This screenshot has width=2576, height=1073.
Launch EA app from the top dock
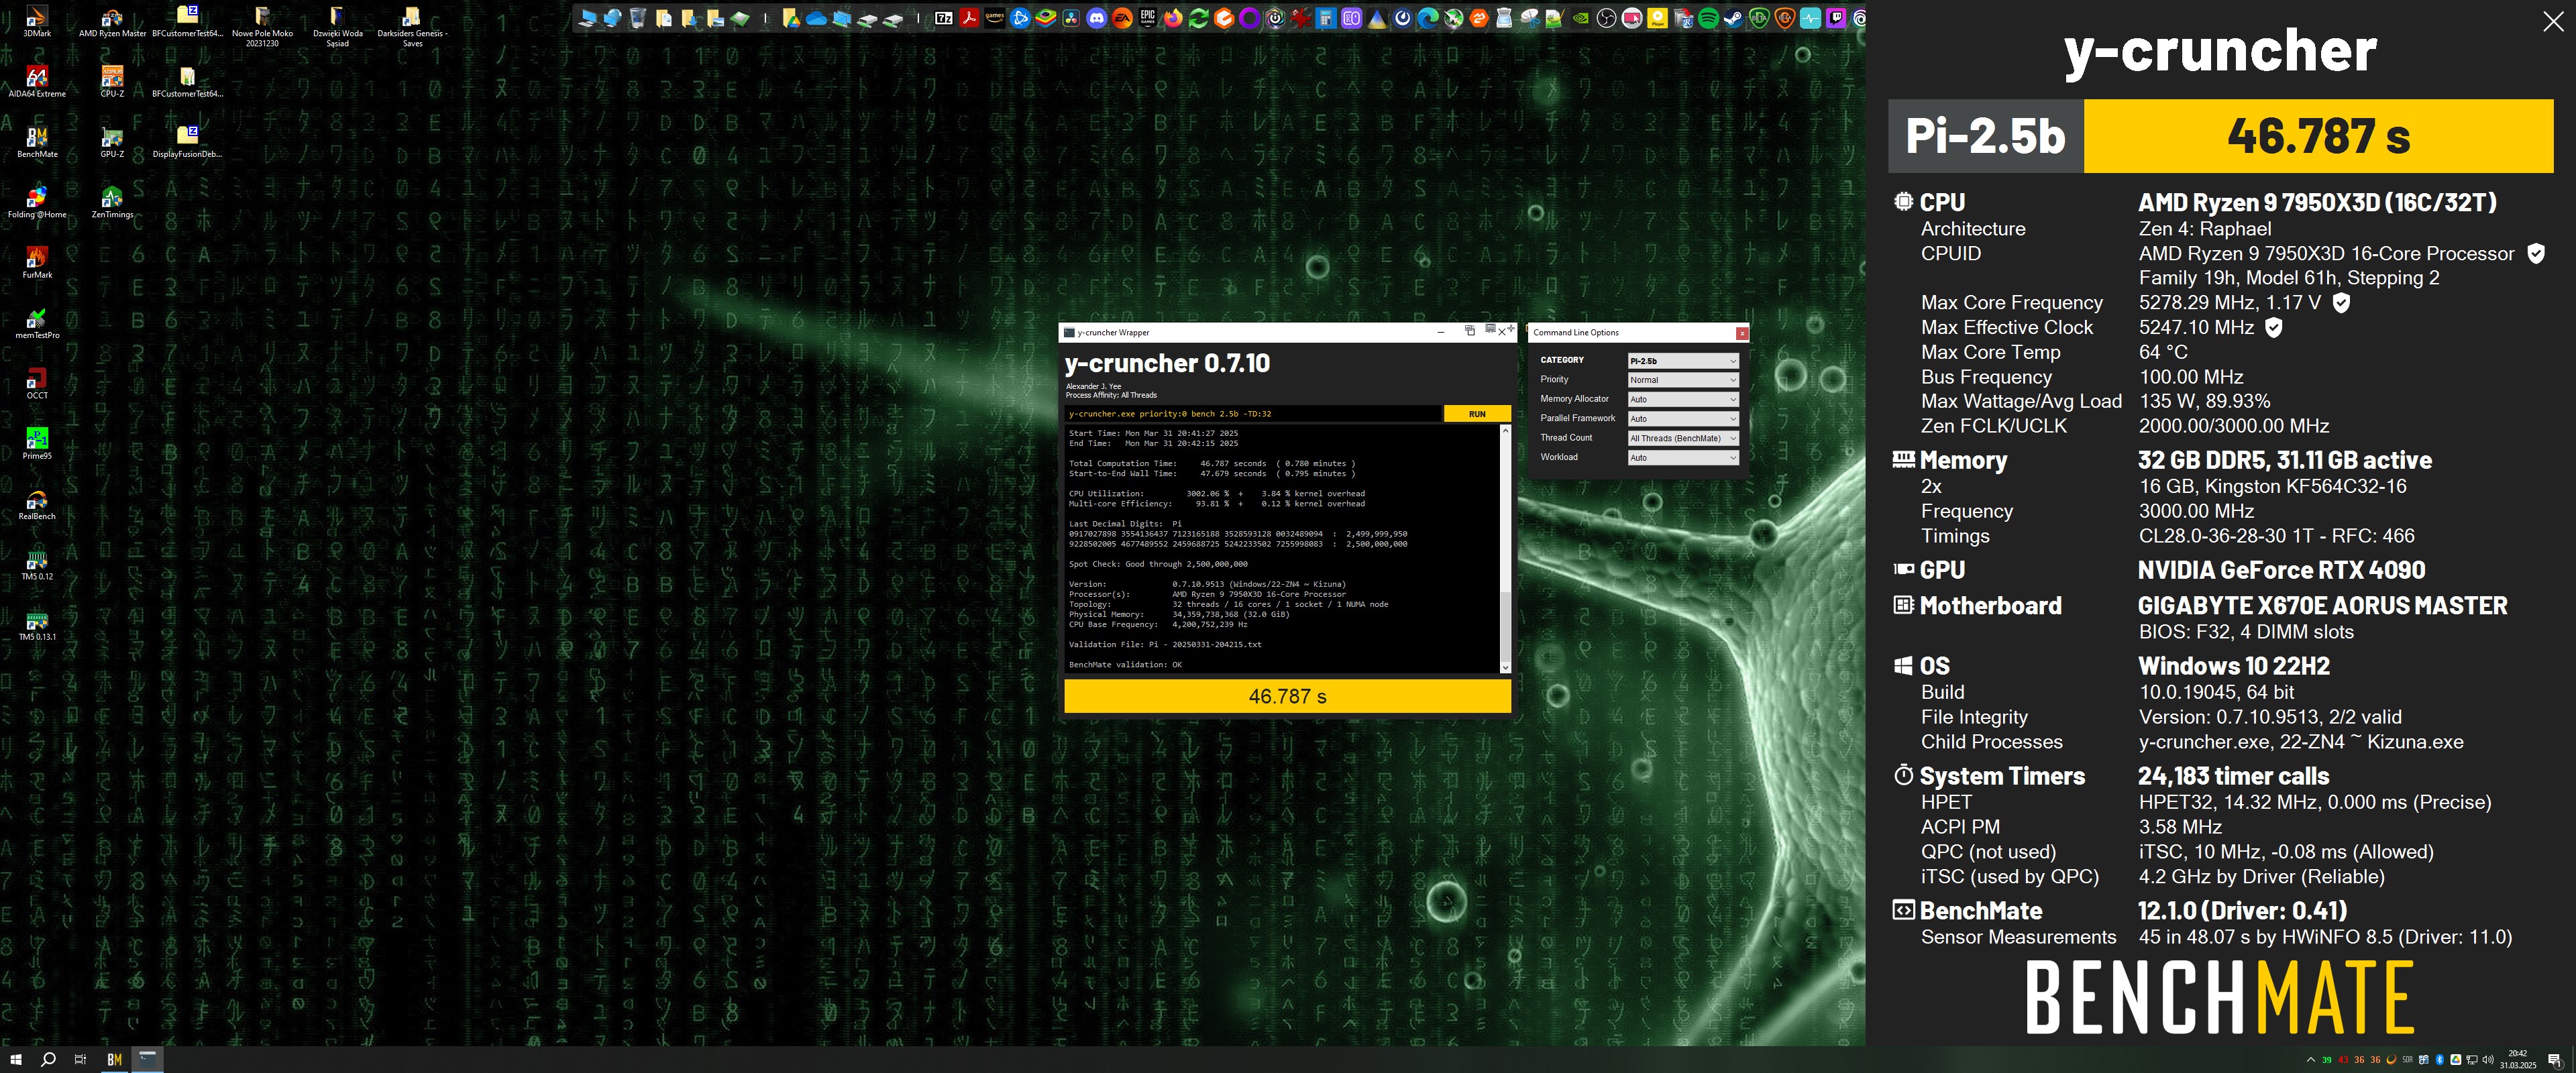[x=1123, y=18]
